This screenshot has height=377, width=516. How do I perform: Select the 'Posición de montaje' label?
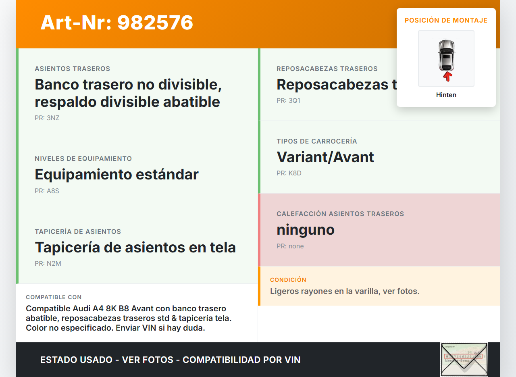click(446, 20)
